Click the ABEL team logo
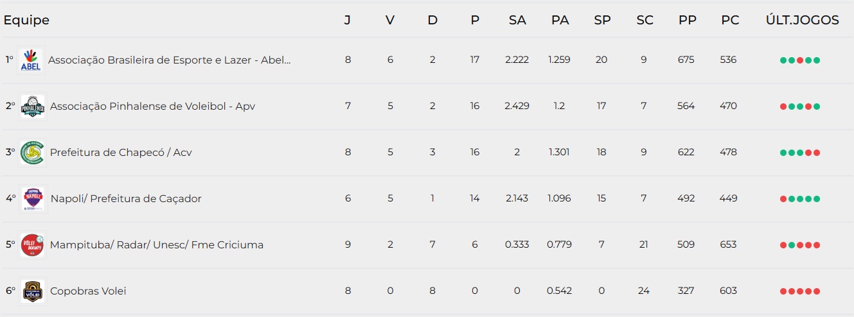This screenshot has height=317, width=854. coord(31,60)
